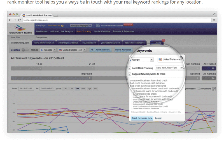
Task: Click the Improved progress bar showing 6
Action: pos(51,78)
